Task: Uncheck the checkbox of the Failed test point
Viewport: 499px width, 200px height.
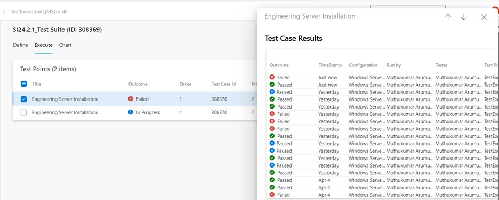Action: [x=23, y=99]
